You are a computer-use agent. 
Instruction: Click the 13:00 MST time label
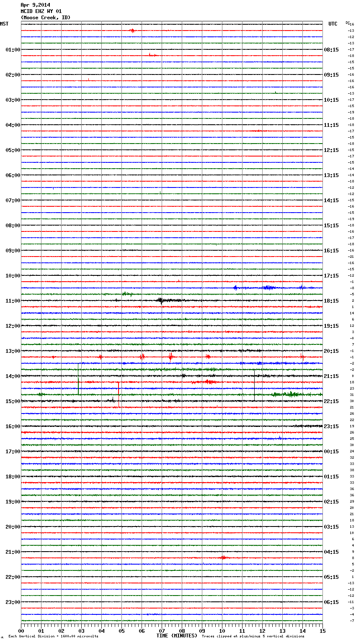(13, 351)
